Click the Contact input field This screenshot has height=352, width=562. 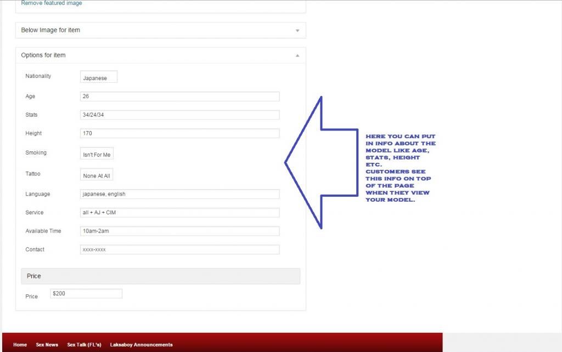point(179,249)
